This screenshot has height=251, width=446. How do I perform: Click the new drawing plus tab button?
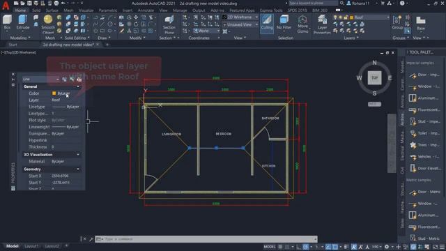click(x=107, y=45)
